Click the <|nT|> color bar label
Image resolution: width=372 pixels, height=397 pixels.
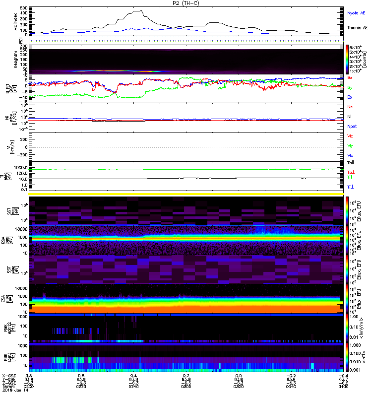pyautogui.click(x=365, y=357)
